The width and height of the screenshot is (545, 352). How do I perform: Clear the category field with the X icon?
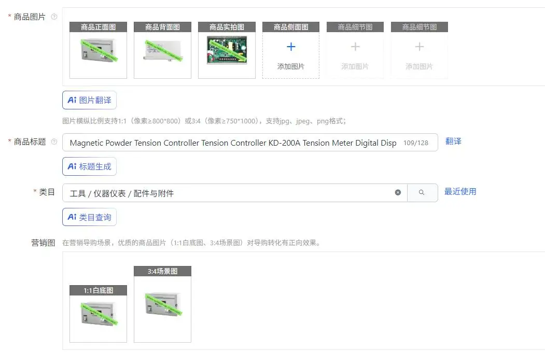click(x=398, y=192)
